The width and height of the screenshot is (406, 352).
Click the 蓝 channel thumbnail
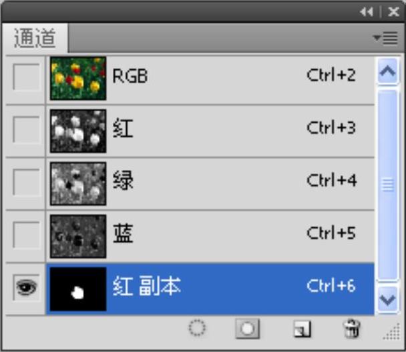[x=78, y=236]
